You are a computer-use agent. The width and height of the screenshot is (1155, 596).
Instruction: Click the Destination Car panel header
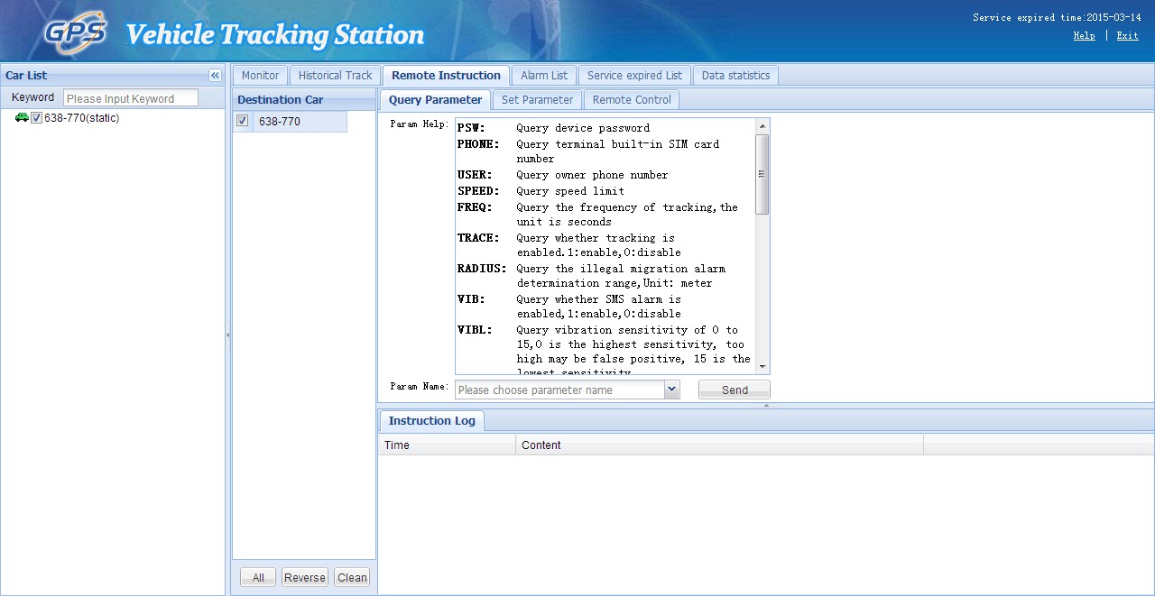click(x=304, y=100)
